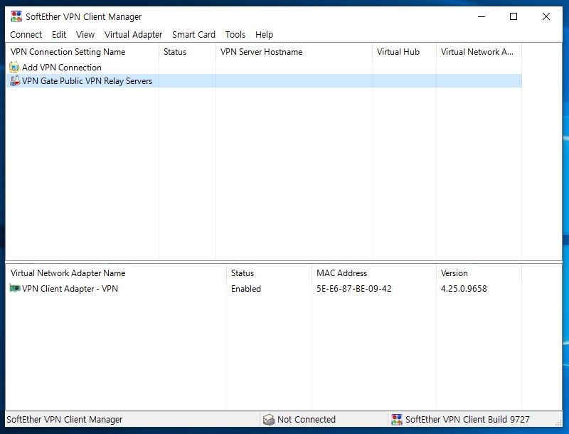The image size is (569, 434).
Task: Click the SoftEther app icon in title bar
Action: [x=16, y=16]
